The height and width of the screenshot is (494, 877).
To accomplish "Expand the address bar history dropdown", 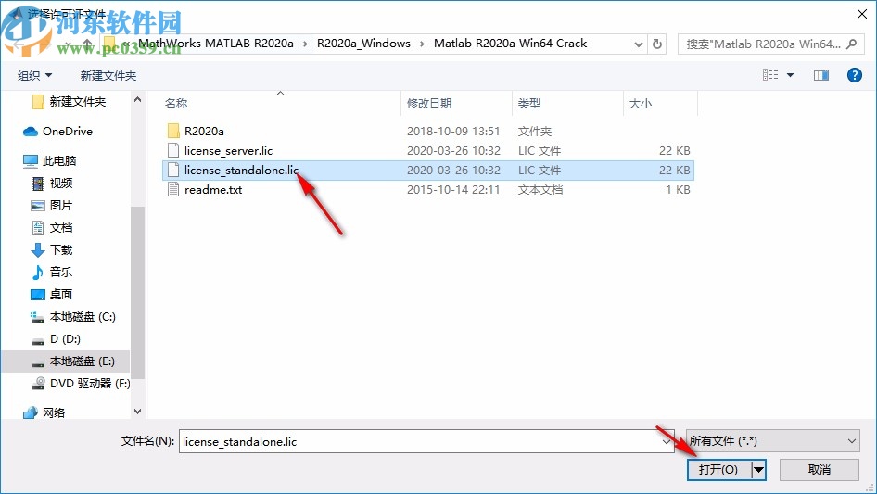I will point(638,44).
